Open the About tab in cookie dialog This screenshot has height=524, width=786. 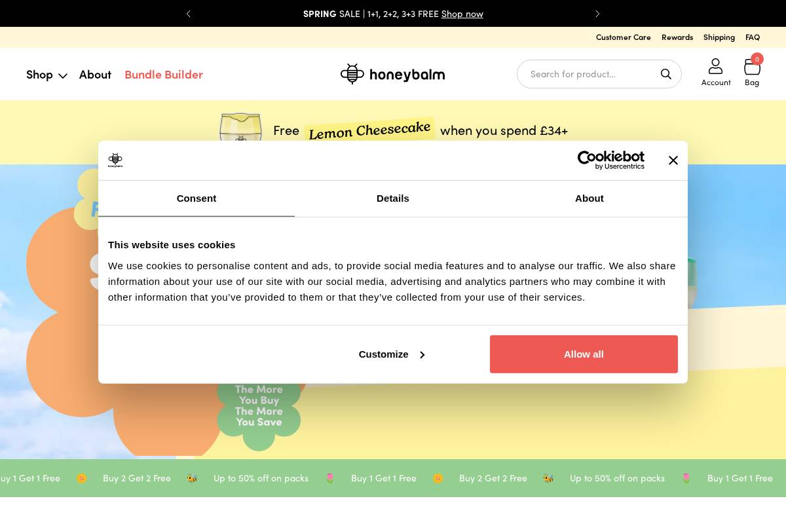(x=589, y=198)
